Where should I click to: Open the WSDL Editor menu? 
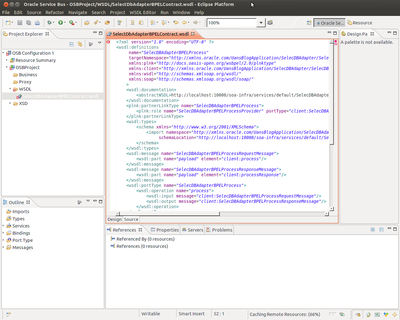pyautogui.click(x=142, y=12)
